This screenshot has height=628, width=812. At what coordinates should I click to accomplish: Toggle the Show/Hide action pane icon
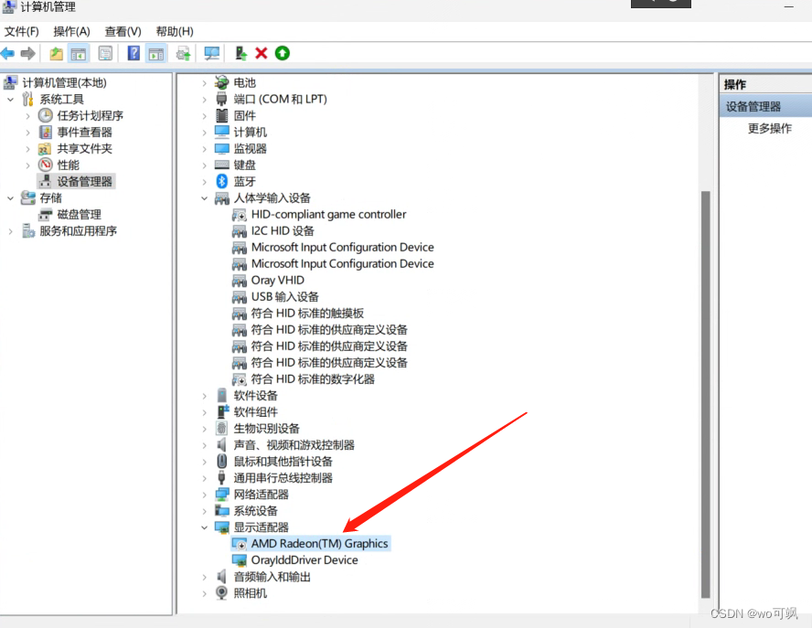point(156,53)
